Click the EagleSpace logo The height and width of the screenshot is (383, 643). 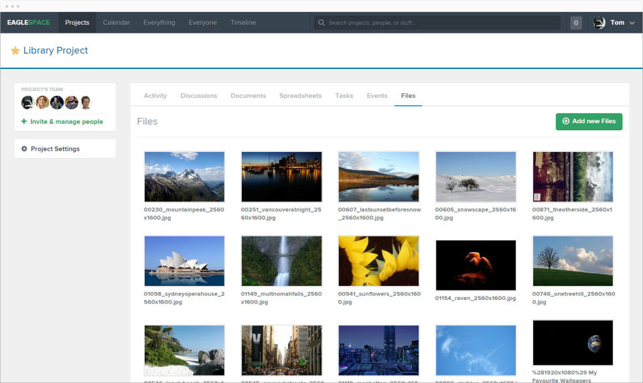[x=29, y=23]
